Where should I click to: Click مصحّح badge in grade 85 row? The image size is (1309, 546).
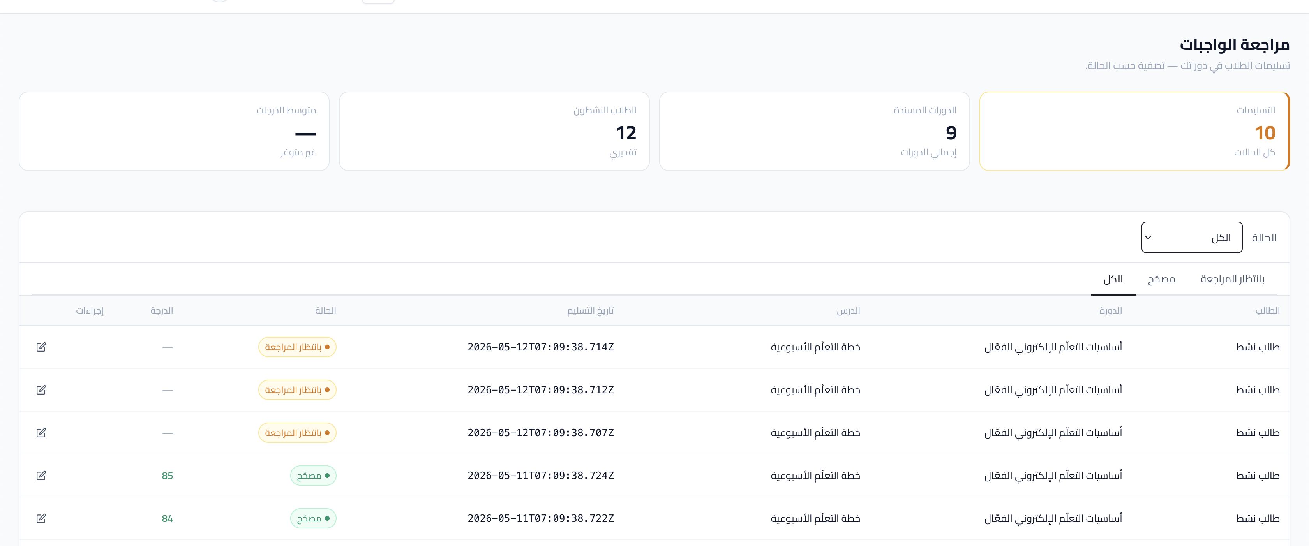(313, 476)
